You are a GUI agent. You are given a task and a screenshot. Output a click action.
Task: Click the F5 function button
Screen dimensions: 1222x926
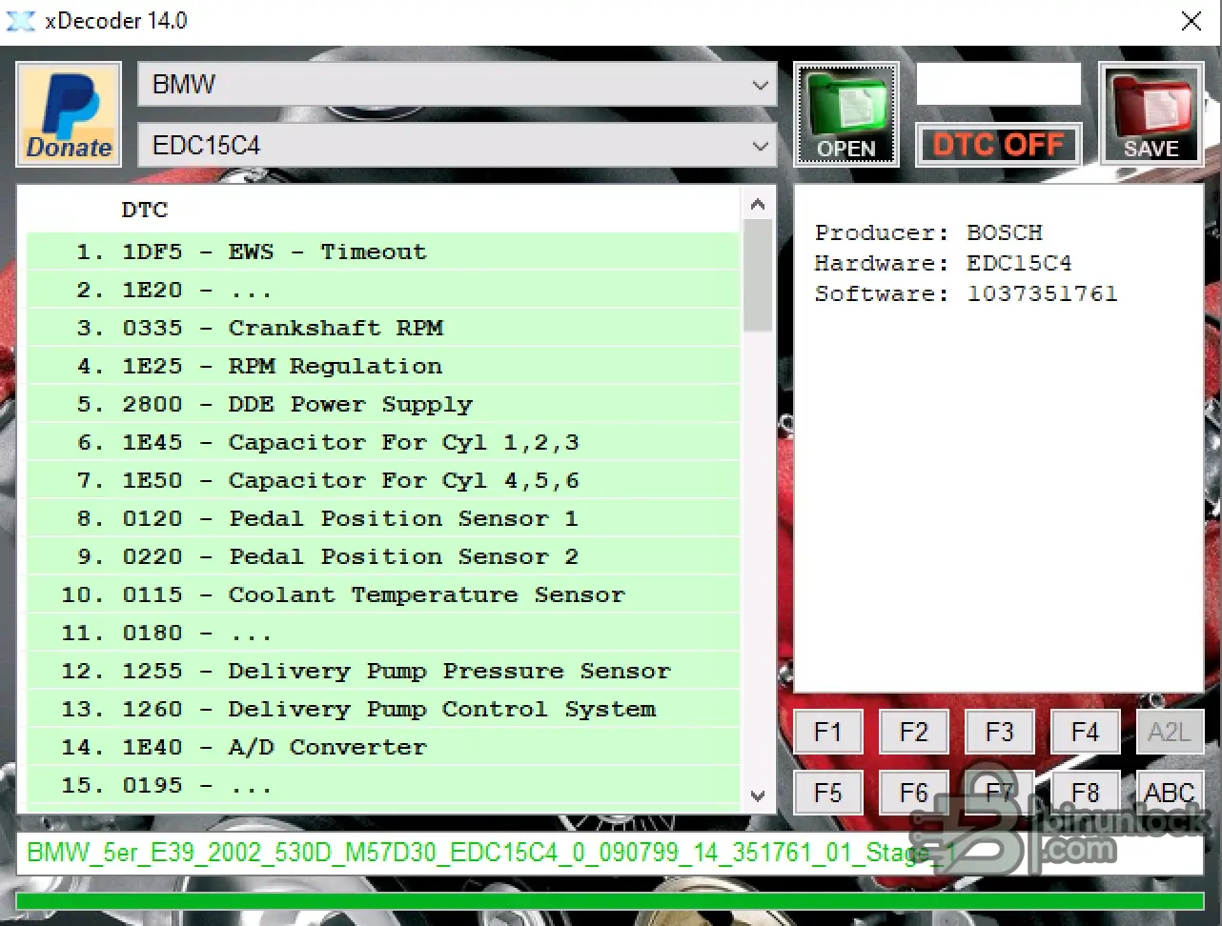pyautogui.click(x=827, y=793)
